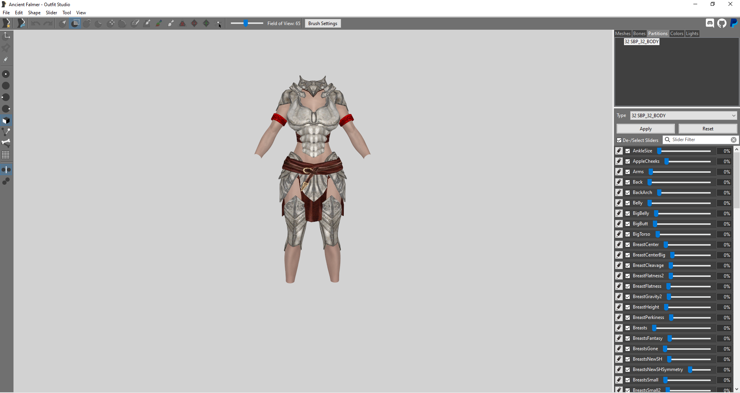Open Brush Settings
This screenshot has height=393, width=740.
323,24
